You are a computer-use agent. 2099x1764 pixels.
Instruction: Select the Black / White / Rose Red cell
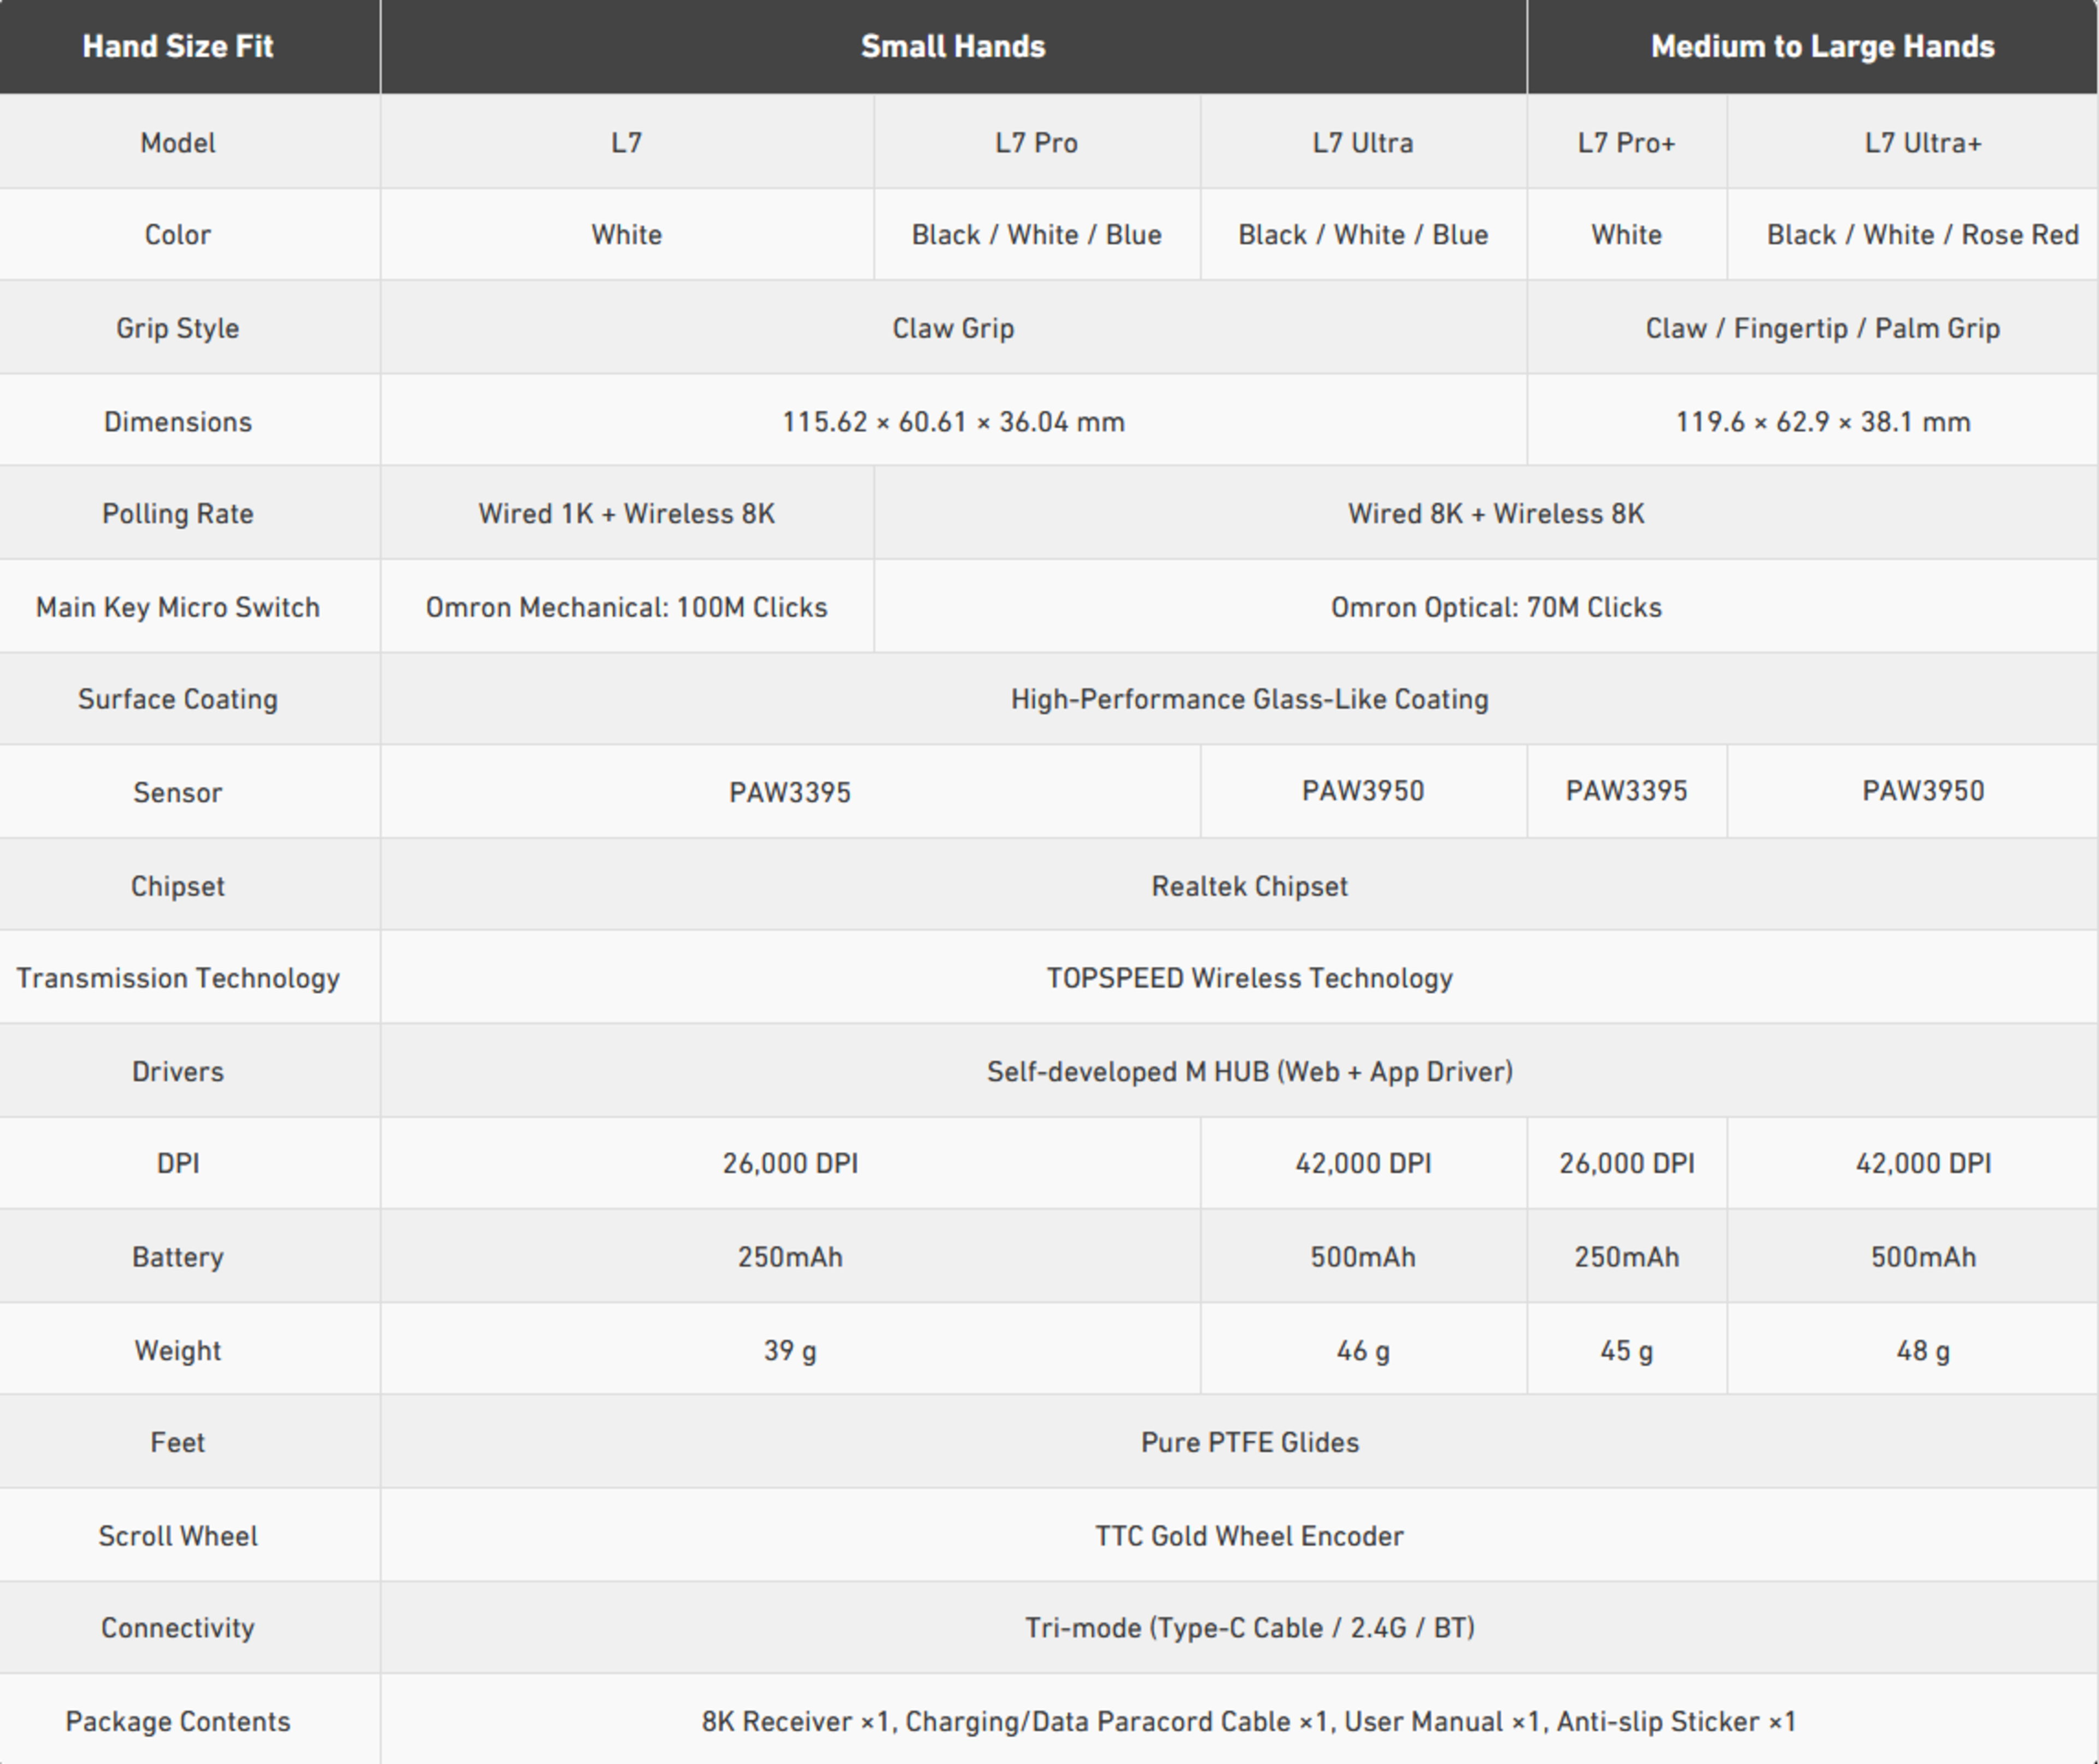point(1922,235)
